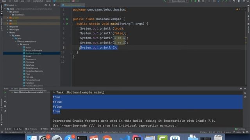Viewport: 250px width, 140px height.
Task: Click the eye/magnifier icon in Run panel sidebar
Action: click(x=5, y=101)
